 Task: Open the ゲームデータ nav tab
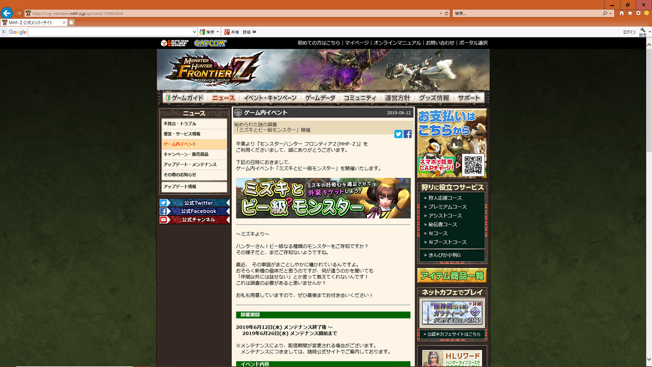coord(320,98)
